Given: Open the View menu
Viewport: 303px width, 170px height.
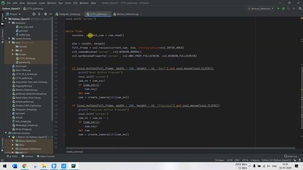Looking at the screenshot, I should click(x=22, y=3).
